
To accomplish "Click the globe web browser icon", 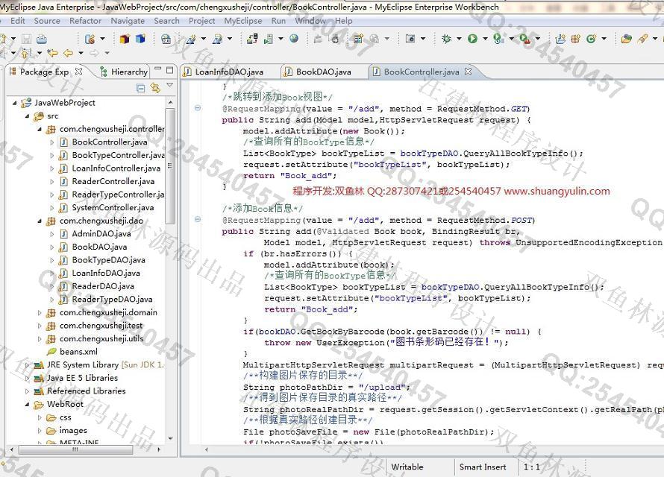I will [294, 39].
